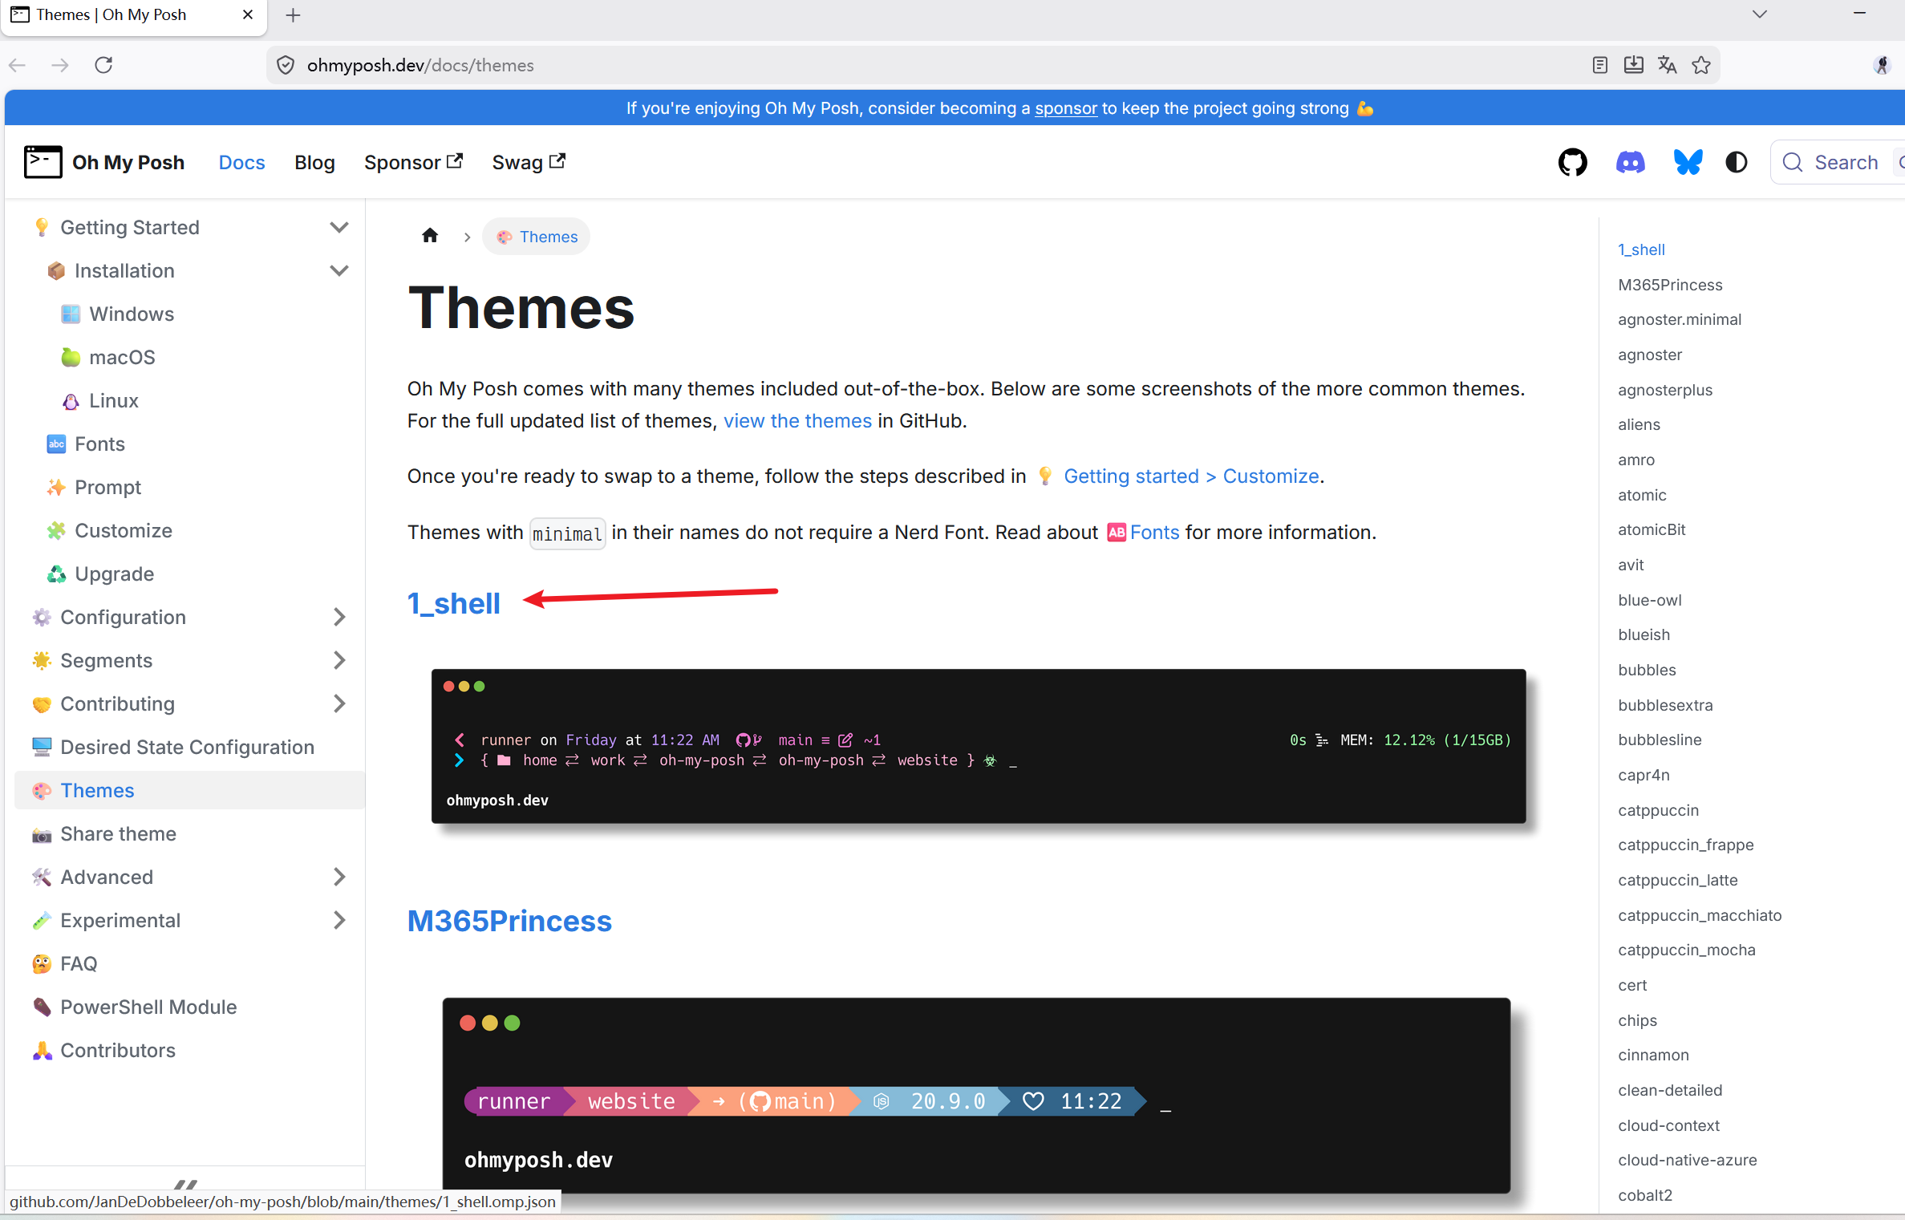Screen dimensions: 1905x1220
Task: Open Desired State Configuration in sidebar
Action: click(187, 748)
